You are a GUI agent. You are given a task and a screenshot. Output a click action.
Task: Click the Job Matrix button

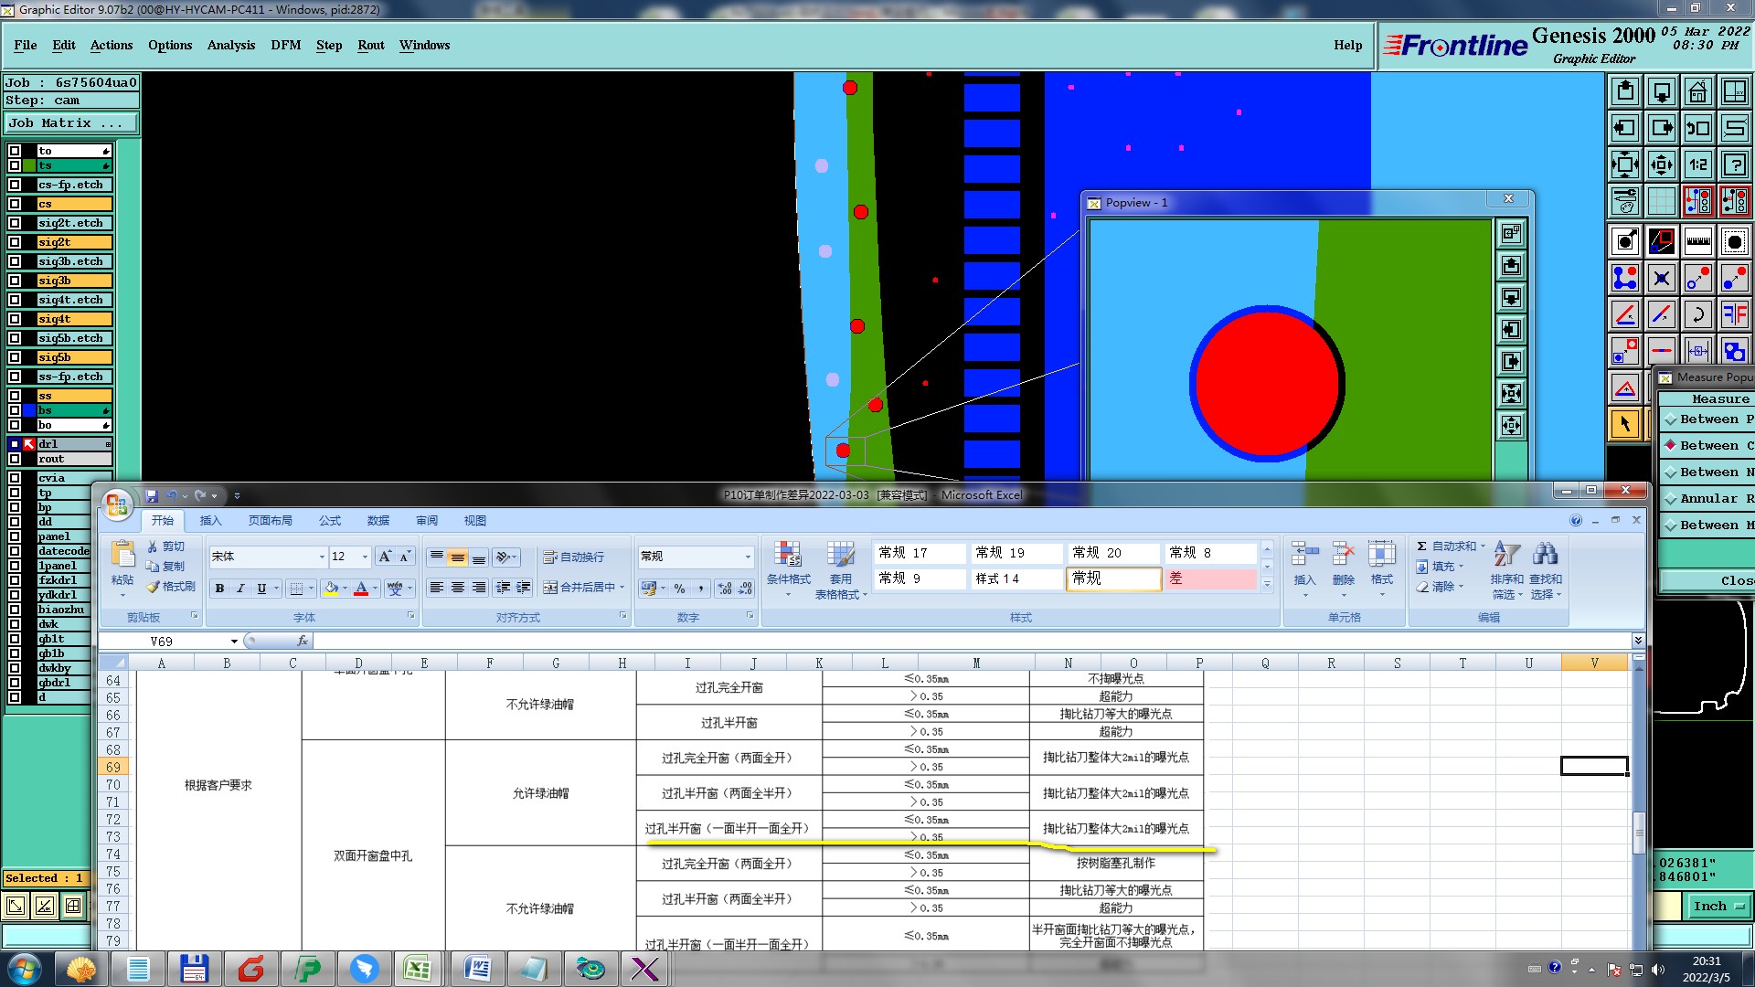coord(70,122)
